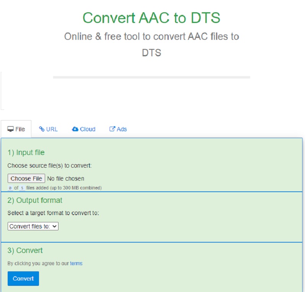
Task: Open the URL input option
Action: [48, 129]
